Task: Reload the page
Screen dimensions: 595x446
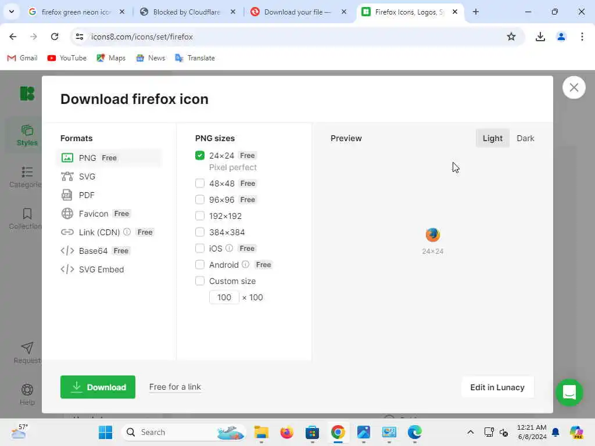Action: tap(55, 37)
